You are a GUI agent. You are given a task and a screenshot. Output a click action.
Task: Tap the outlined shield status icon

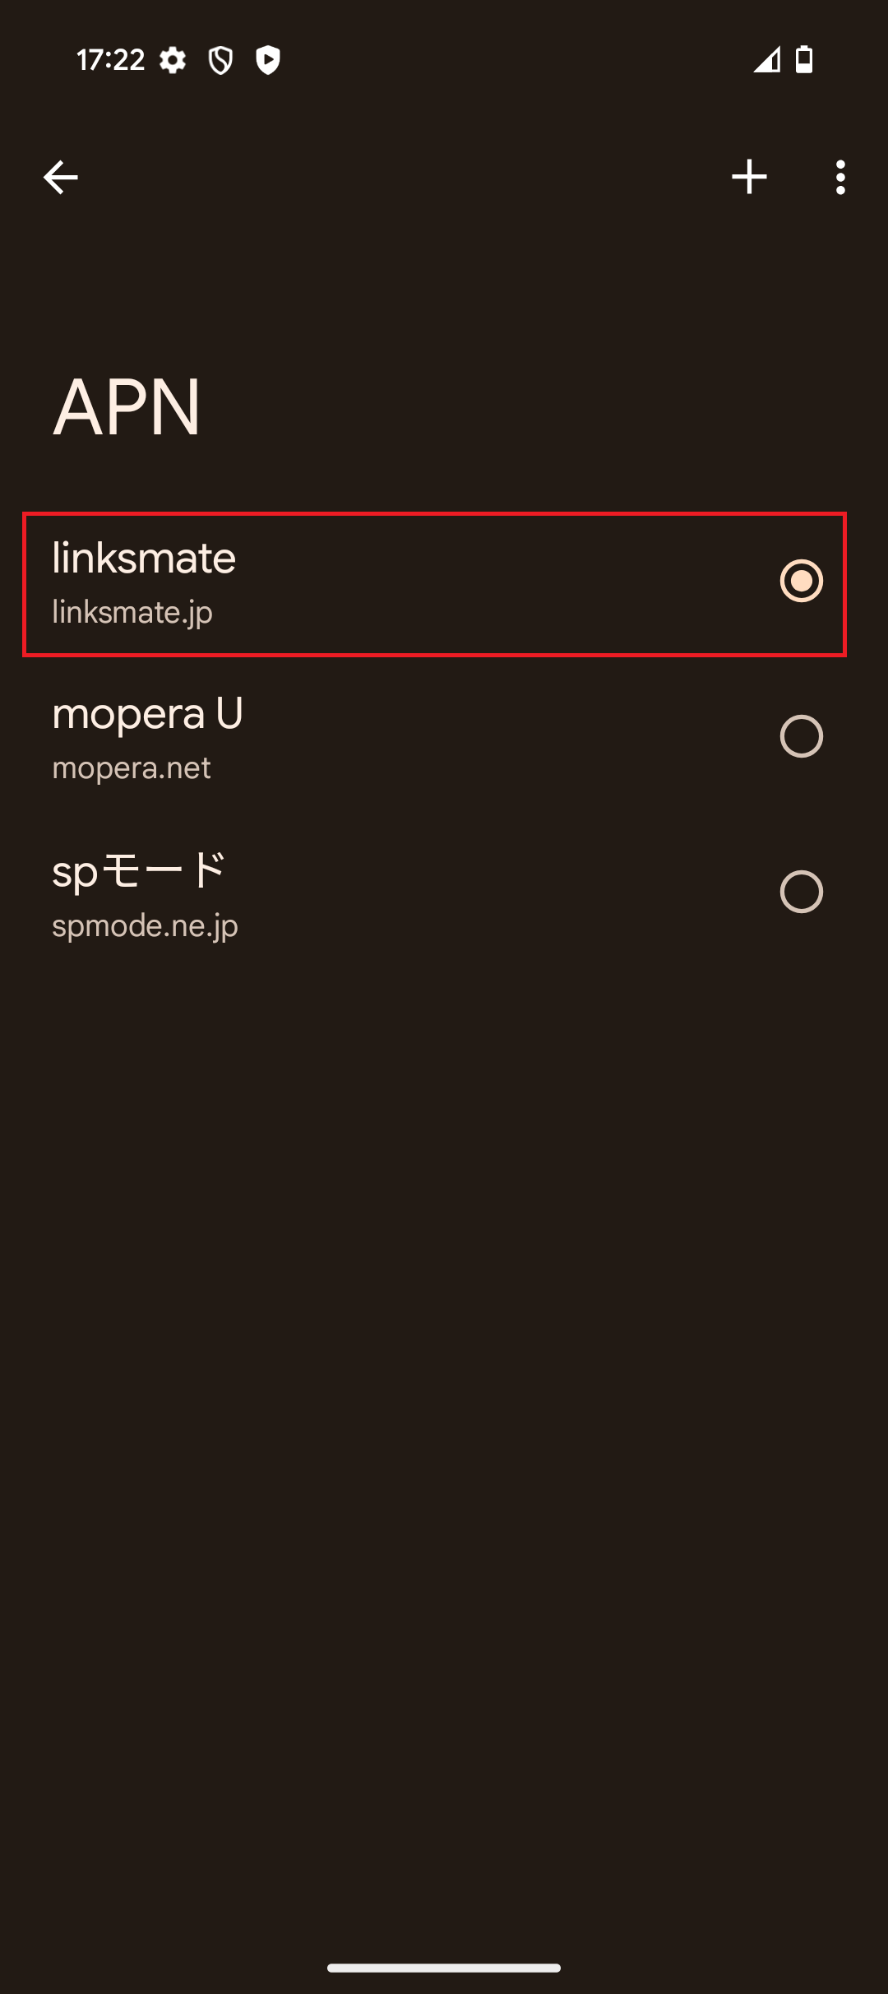tap(220, 60)
